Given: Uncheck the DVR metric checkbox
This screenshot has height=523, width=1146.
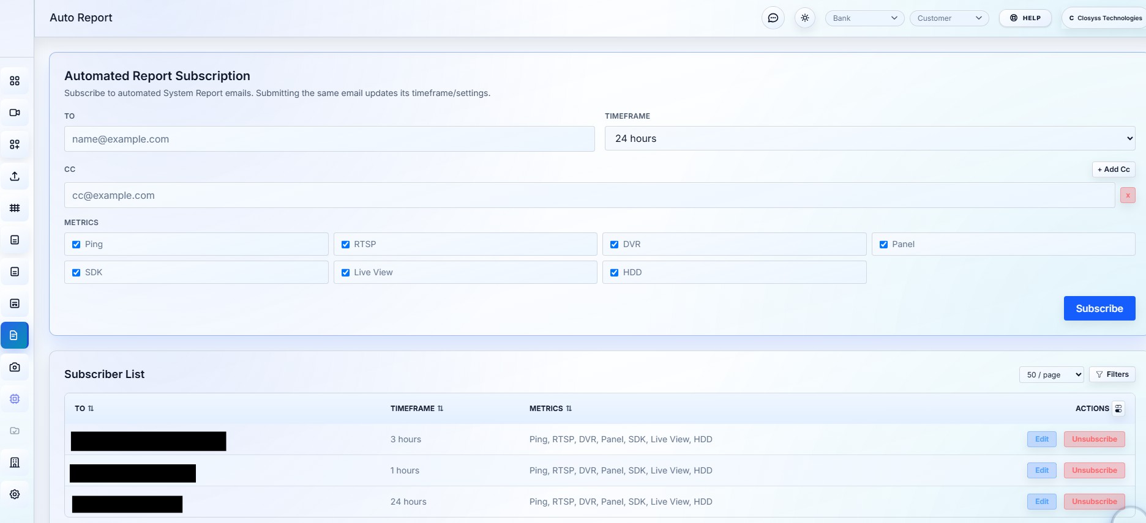Looking at the screenshot, I should (615, 244).
